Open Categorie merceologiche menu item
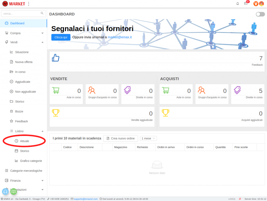This screenshot has width=267, height=201. pos(26,171)
